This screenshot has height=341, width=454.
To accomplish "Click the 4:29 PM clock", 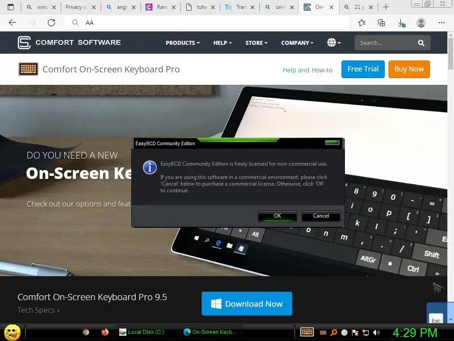I will click(415, 333).
